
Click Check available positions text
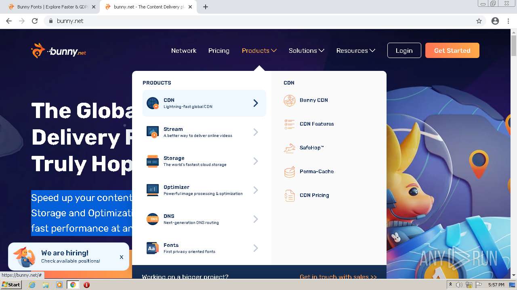(x=71, y=261)
